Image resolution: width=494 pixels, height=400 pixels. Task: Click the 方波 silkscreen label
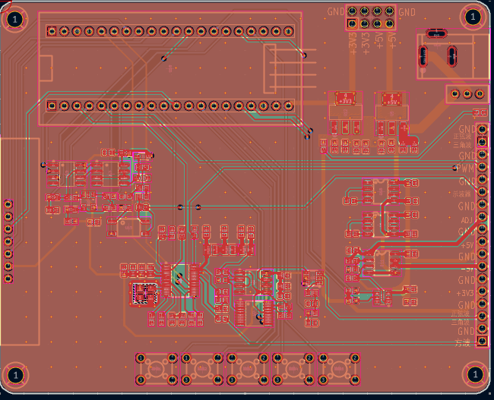[463, 343]
